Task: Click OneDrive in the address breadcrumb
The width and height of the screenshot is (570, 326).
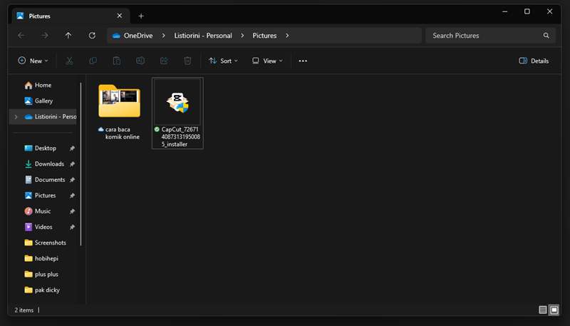Action: 138,36
